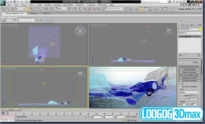
Task: Open the Hierarchy command panel tab
Action: tap(187, 25)
